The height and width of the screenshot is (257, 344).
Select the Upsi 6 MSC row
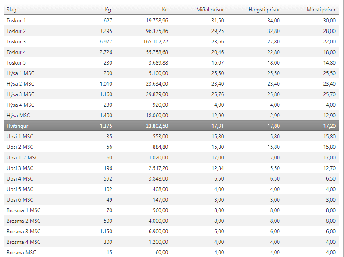171,199
